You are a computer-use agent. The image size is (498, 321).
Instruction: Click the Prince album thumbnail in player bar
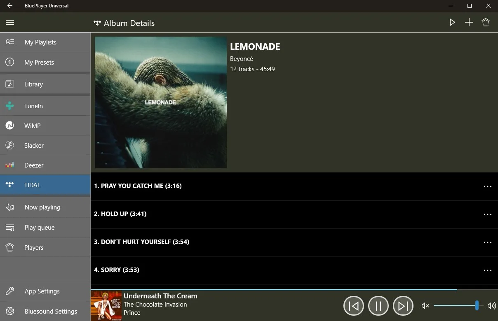pos(106,306)
